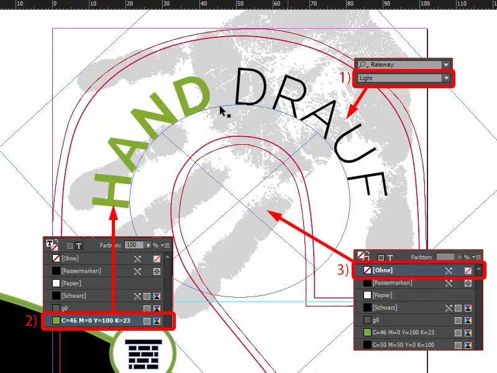Toggle formatting affects text in the step 3 panel
The image size is (497, 373).
pyautogui.click(x=390, y=257)
